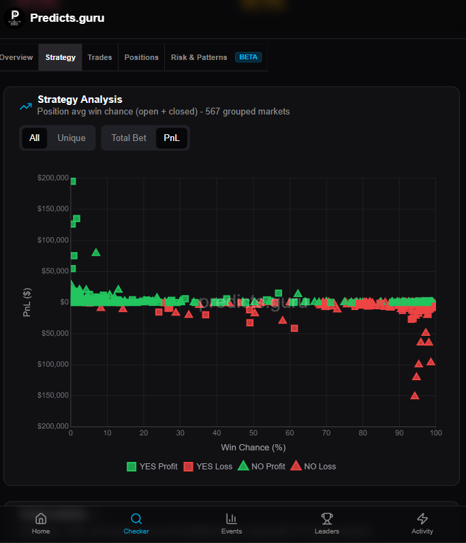Viewport: 466px width, 543px height.
Task: Open the Activity lightning bolt icon
Action: [422, 518]
